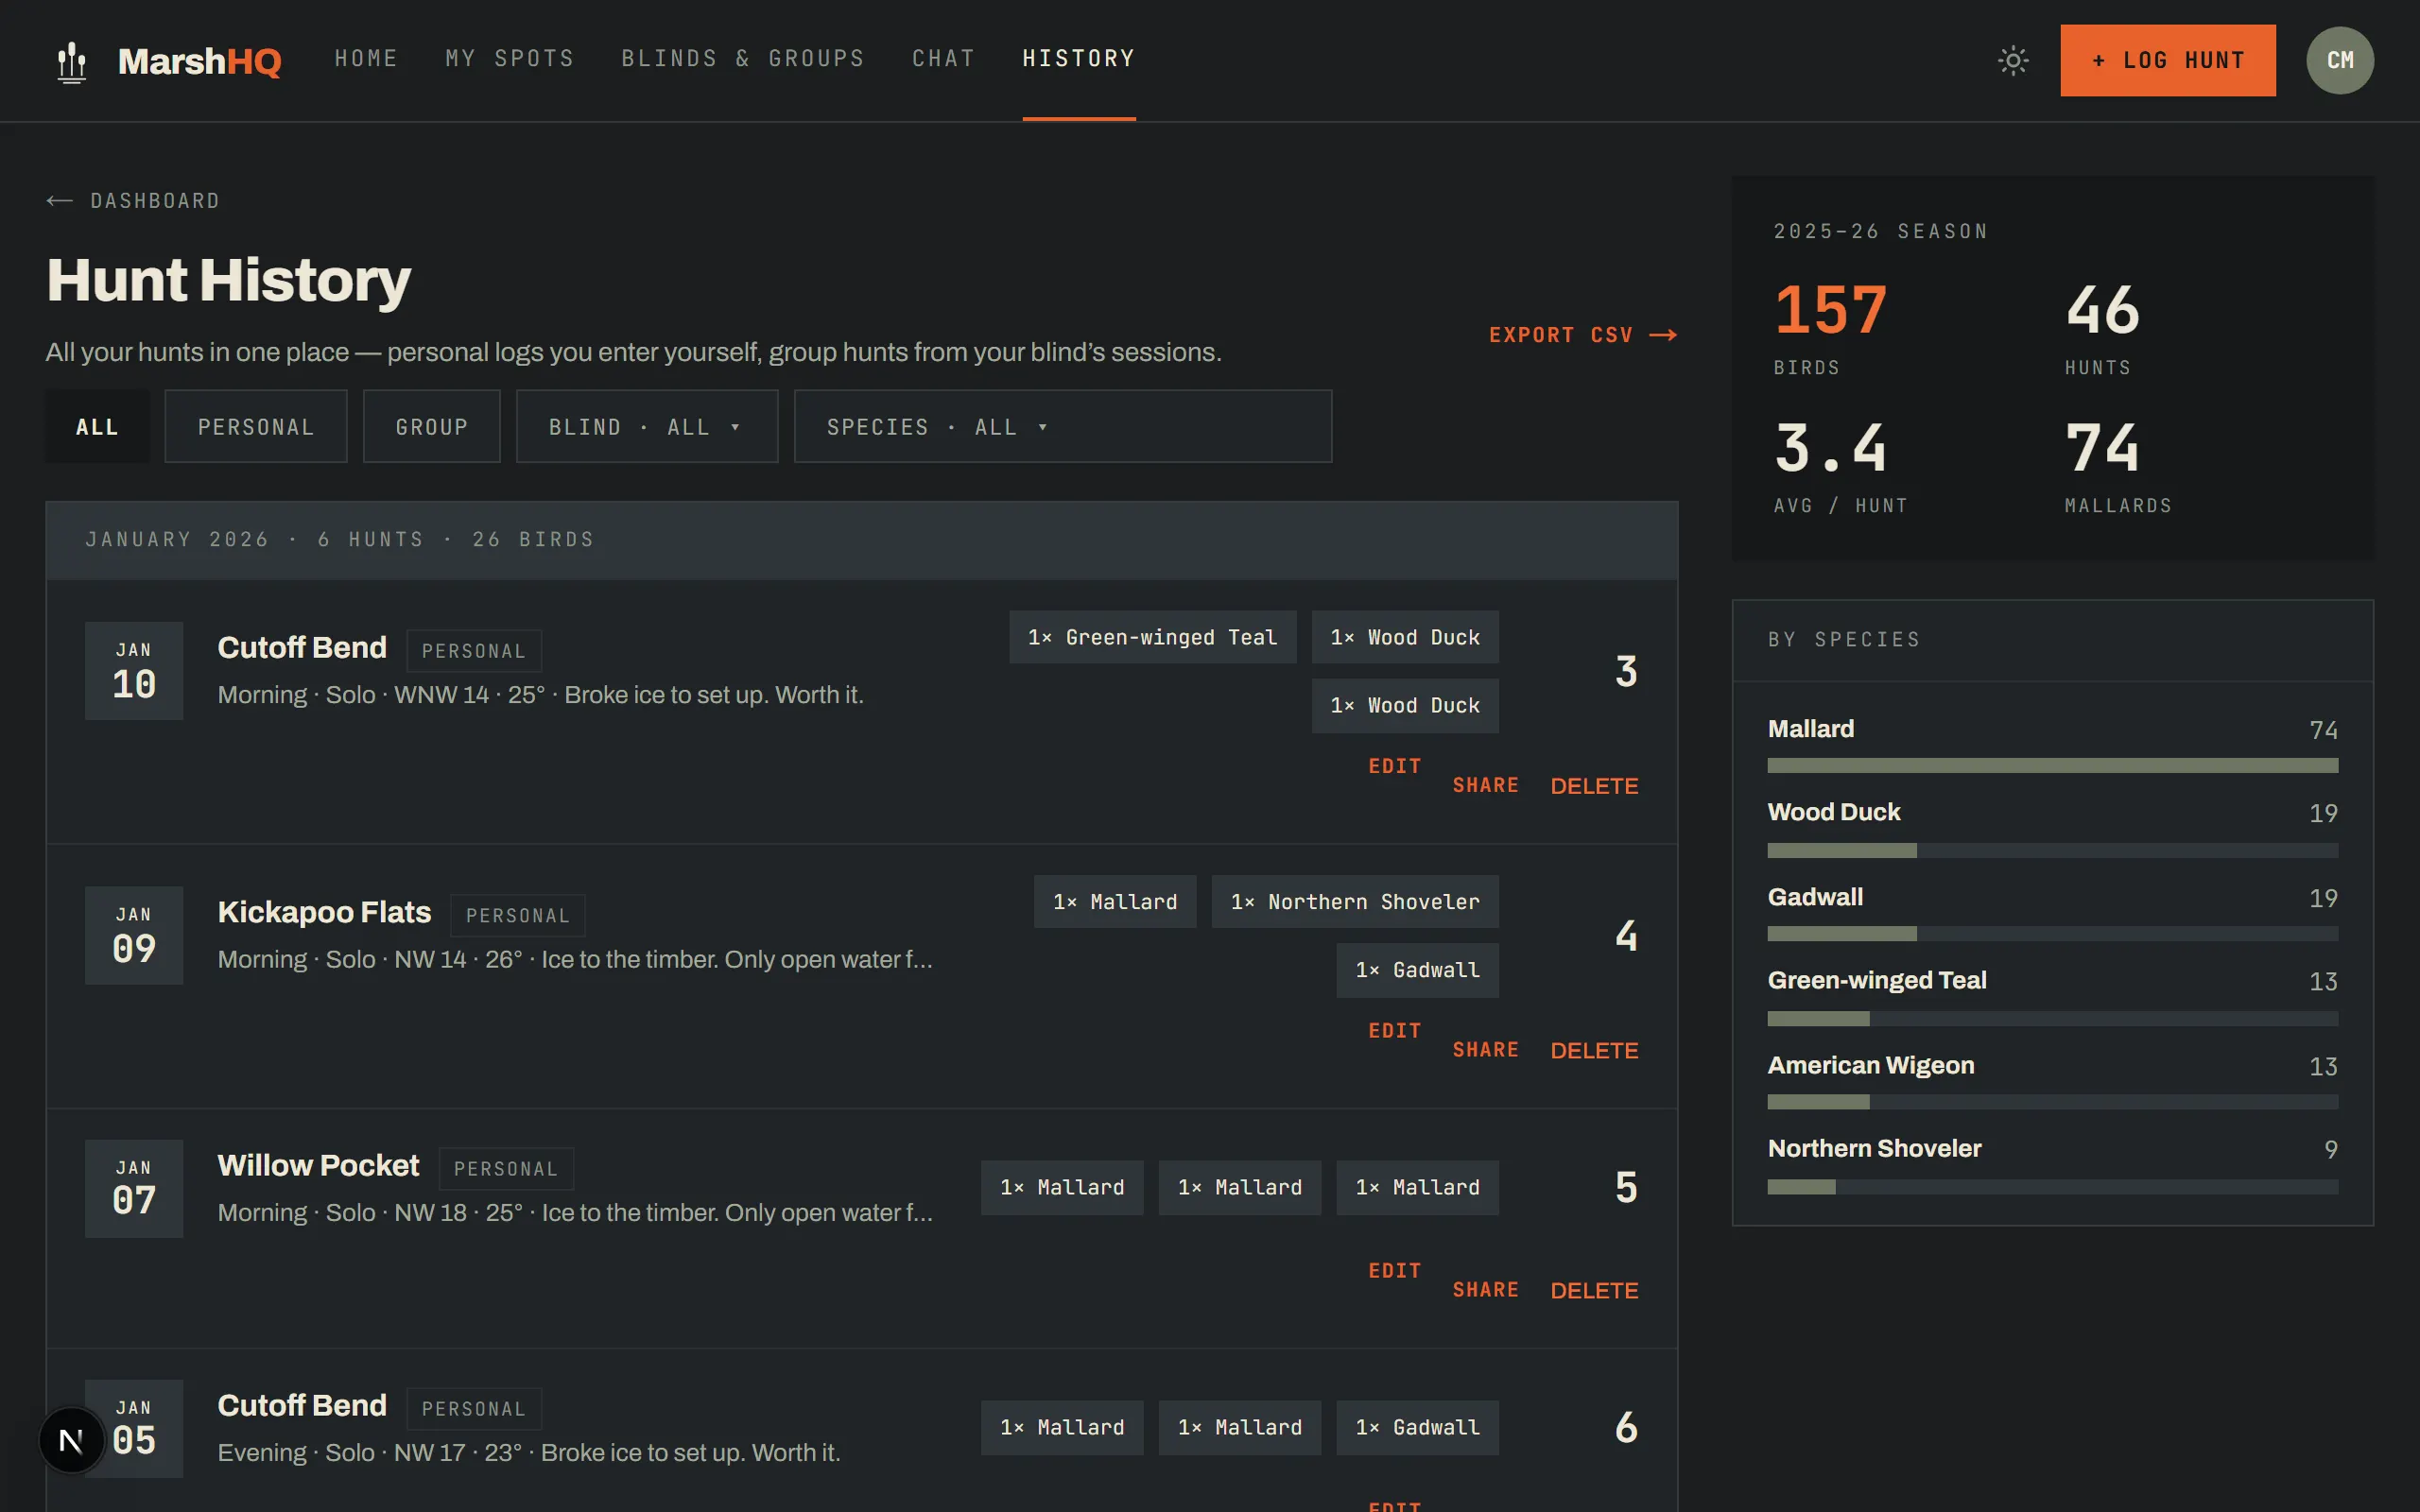Share the Kickapoo Flats hunt
The width and height of the screenshot is (2420, 1512).
[1486, 1050]
